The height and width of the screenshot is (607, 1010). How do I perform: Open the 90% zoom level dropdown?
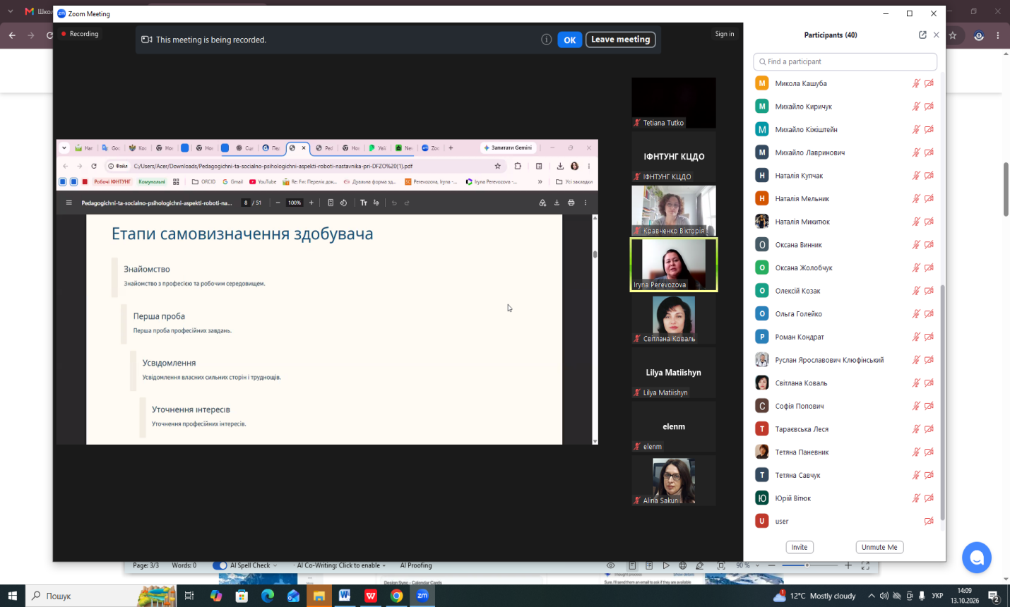pyautogui.click(x=747, y=565)
